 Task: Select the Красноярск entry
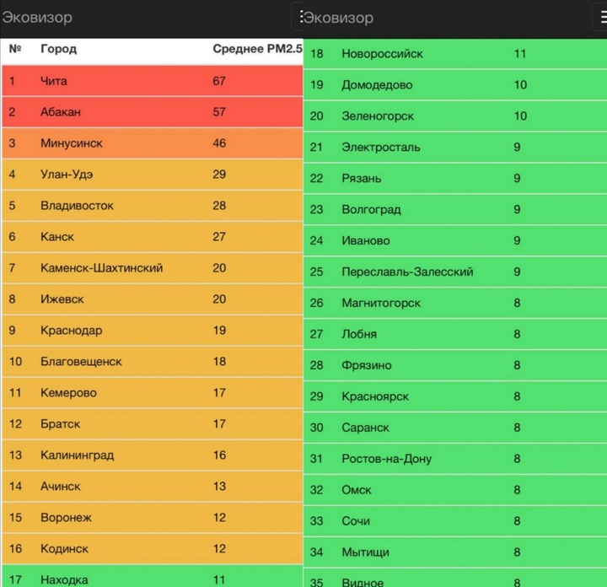click(455, 396)
